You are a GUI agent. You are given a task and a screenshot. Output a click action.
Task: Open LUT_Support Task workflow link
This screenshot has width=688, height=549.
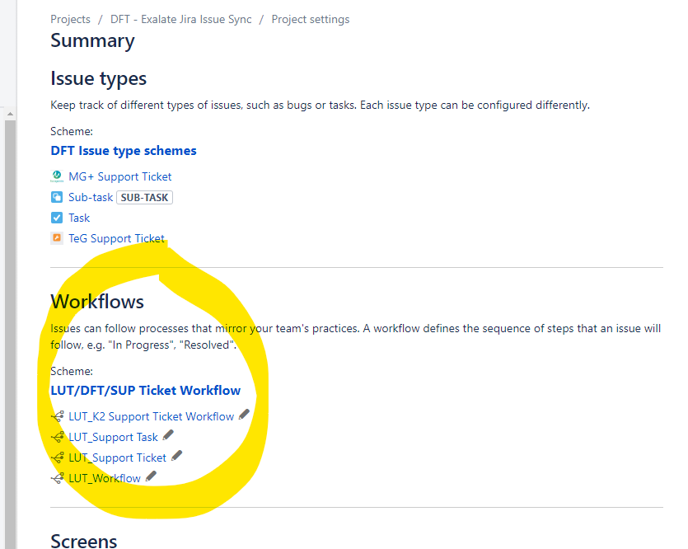113,437
